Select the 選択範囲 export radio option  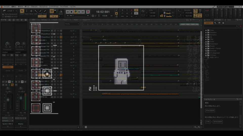(x=3, y=17)
